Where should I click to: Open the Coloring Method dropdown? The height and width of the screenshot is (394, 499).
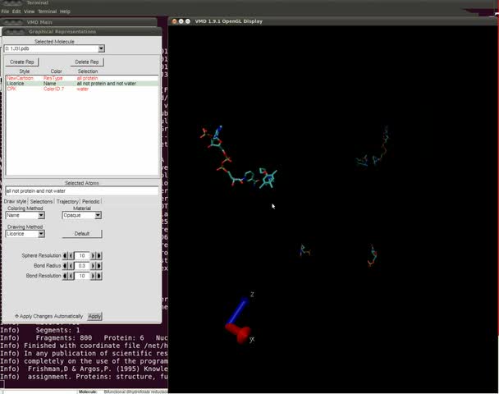click(x=25, y=215)
